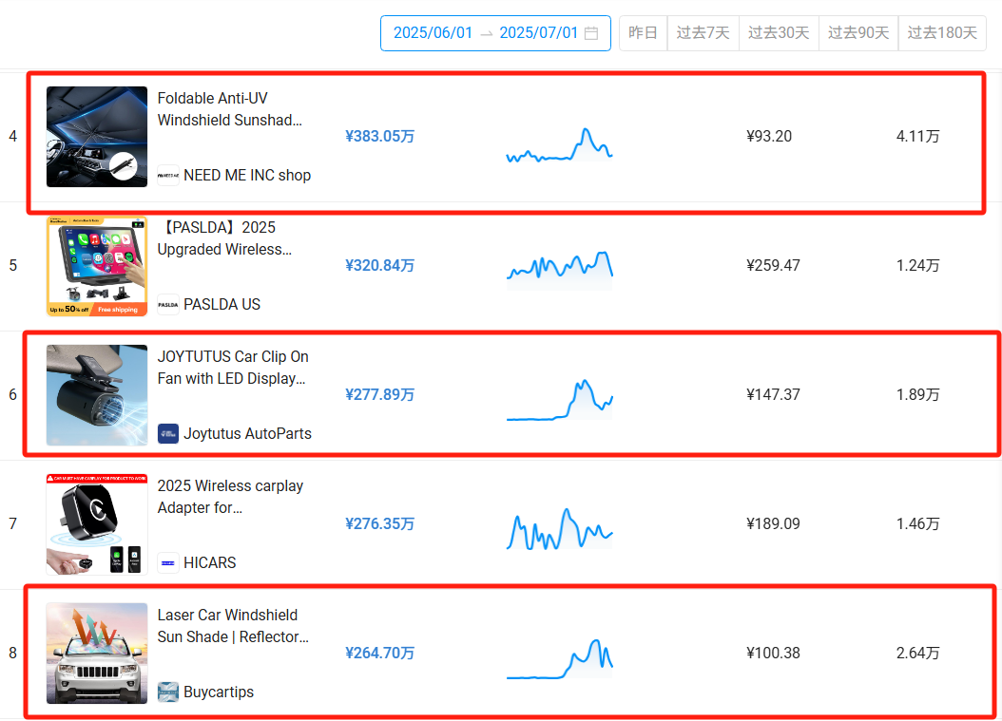Click the Buycartips shop logo icon
The width and height of the screenshot is (1002, 721).
click(168, 692)
